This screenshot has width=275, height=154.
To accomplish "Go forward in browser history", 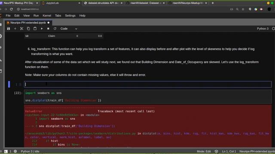I will point(6,9).
